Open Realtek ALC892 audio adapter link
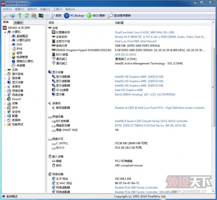The width and height of the screenshot is (217, 200). (x=160, y=108)
